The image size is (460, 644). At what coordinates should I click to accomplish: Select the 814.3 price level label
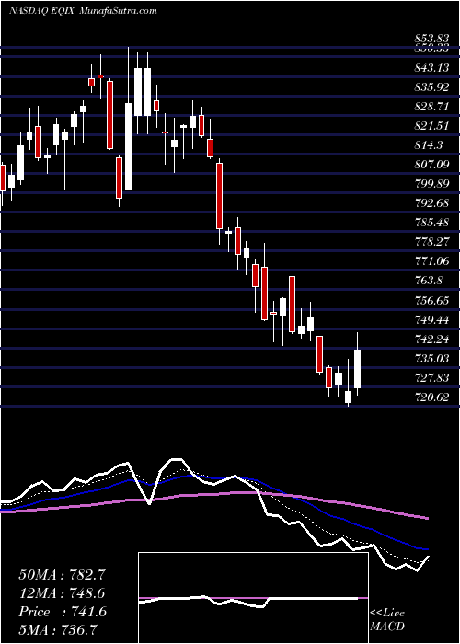[x=429, y=145]
